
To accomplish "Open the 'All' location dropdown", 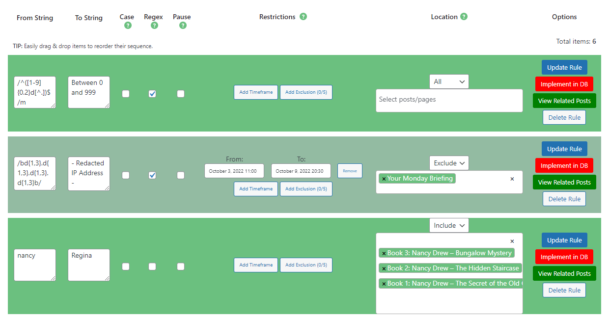I will (x=449, y=82).
